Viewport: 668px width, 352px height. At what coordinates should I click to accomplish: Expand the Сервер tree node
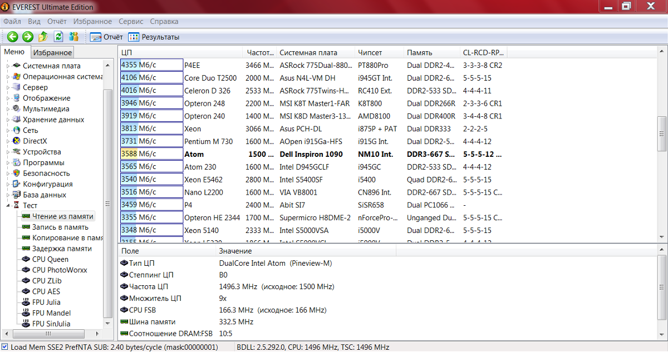pyautogui.click(x=8, y=87)
